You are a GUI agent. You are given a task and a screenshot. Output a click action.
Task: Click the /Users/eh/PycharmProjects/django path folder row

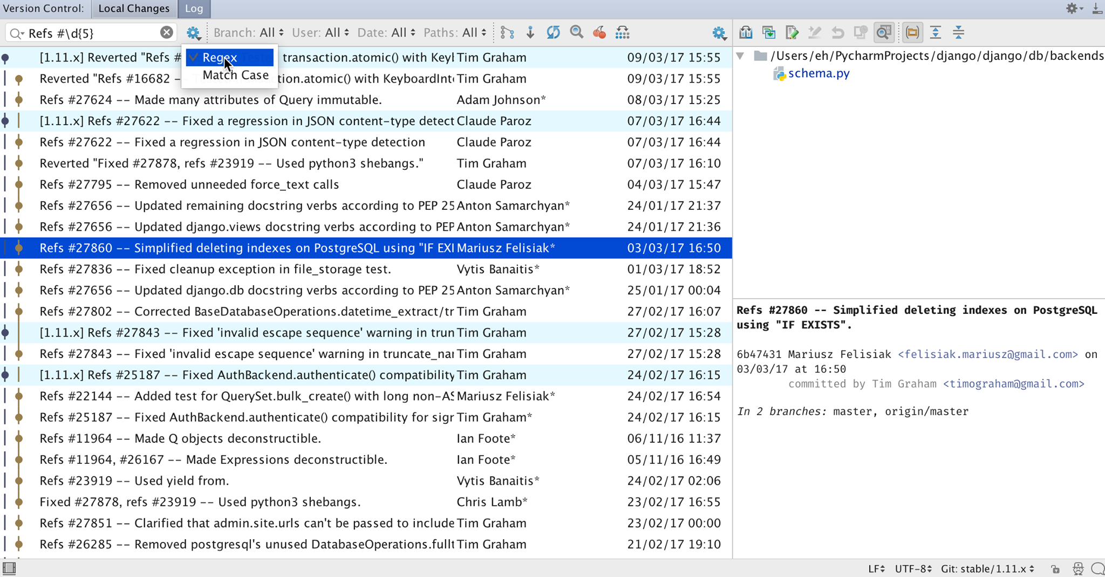coord(919,56)
